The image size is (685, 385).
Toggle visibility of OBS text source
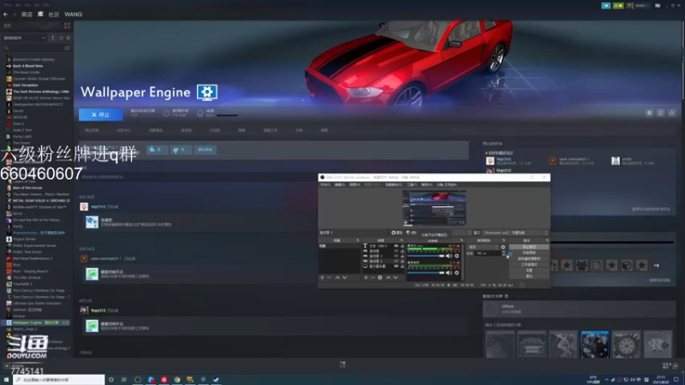(396, 246)
